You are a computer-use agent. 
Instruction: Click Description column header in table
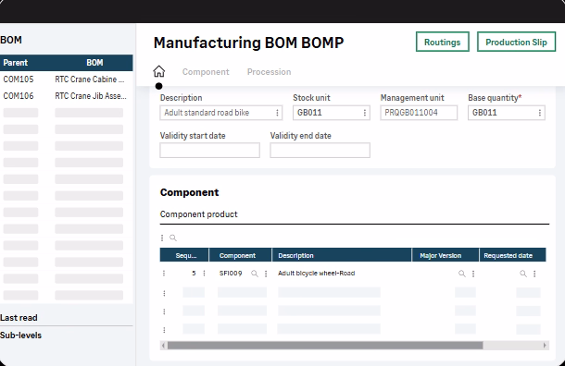click(x=342, y=255)
